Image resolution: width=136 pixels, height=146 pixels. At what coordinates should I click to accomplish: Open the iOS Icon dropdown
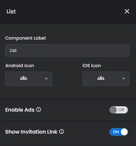[x=106, y=79]
